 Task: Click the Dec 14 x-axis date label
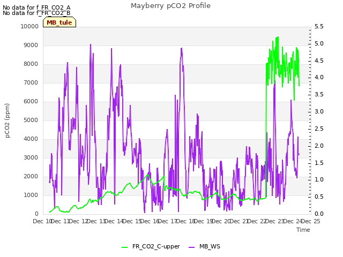point(114,221)
